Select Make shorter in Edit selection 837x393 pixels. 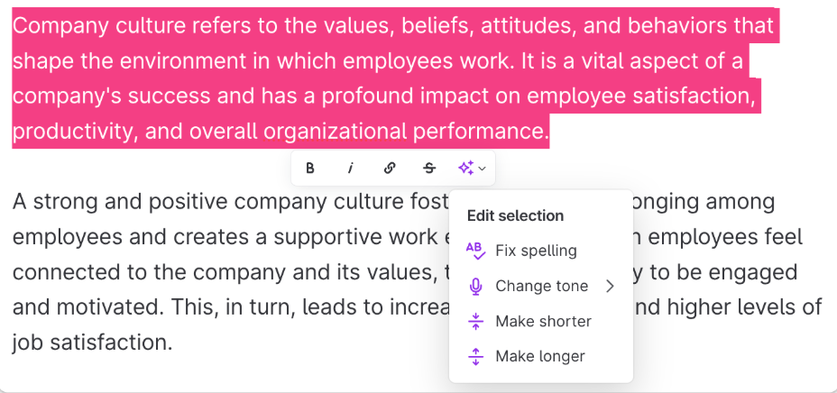coord(543,321)
